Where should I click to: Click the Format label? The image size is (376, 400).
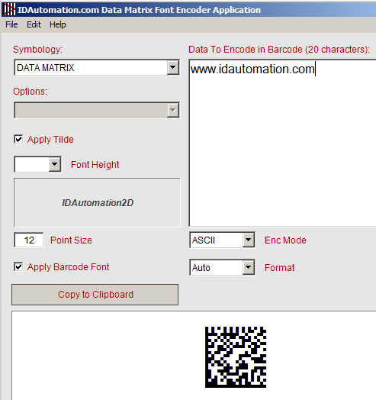[279, 268]
